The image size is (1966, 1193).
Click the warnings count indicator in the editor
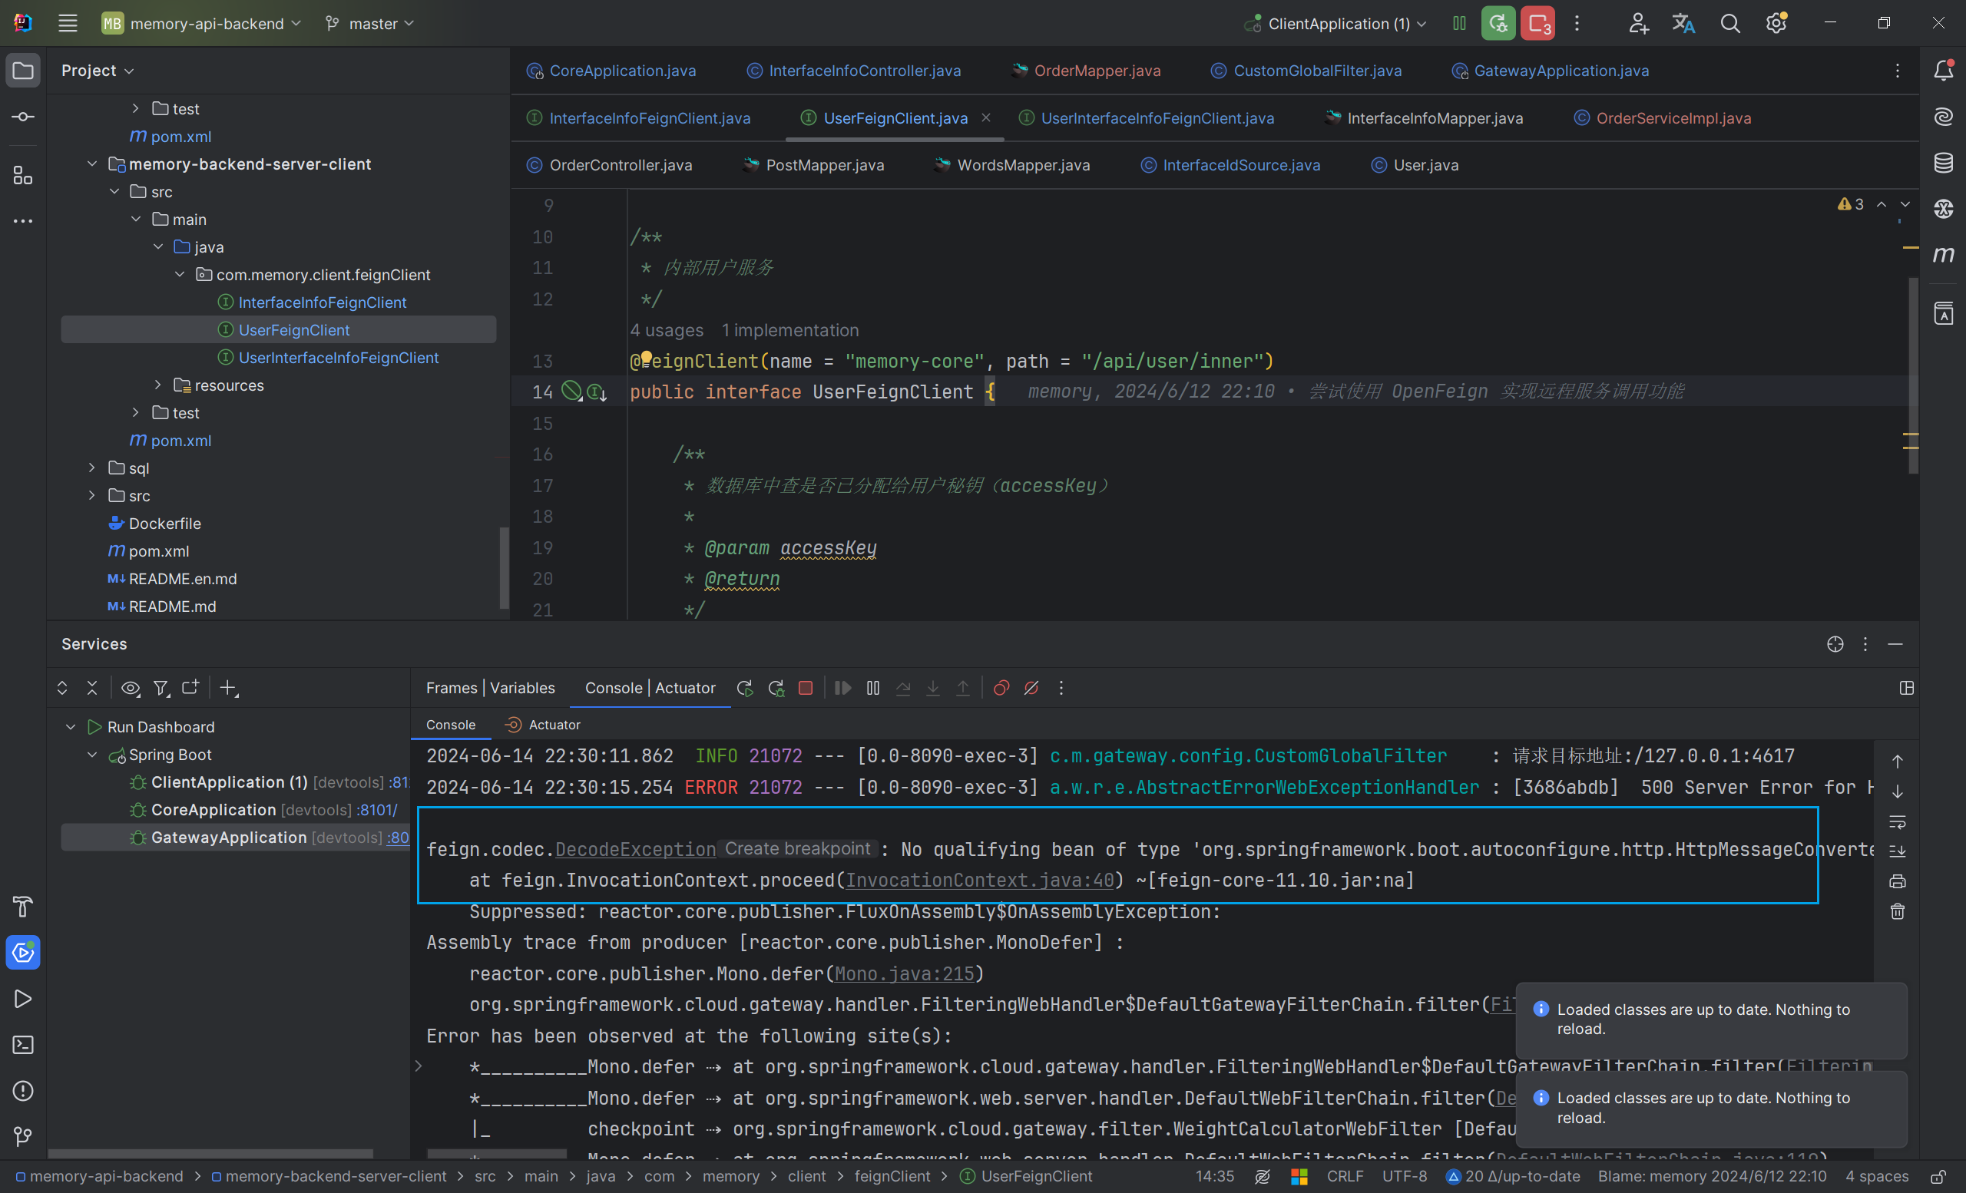tap(1850, 204)
